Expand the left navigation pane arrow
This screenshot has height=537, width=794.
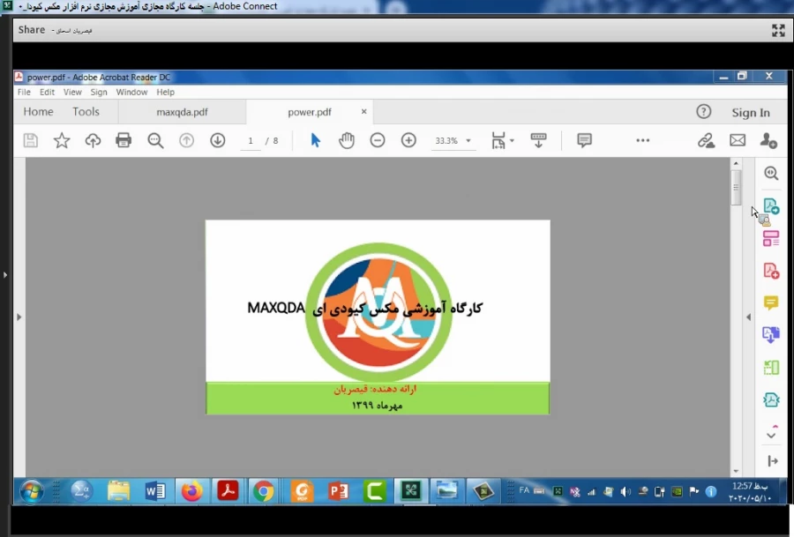(x=19, y=317)
